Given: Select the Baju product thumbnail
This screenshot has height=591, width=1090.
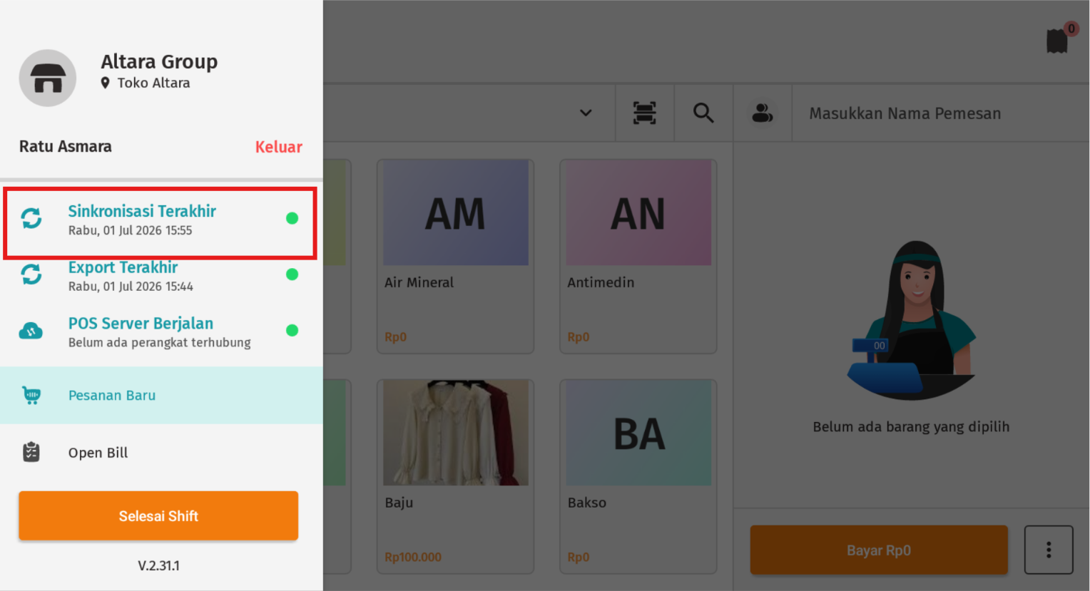Looking at the screenshot, I should pyautogui.click(x=456, y=432).
